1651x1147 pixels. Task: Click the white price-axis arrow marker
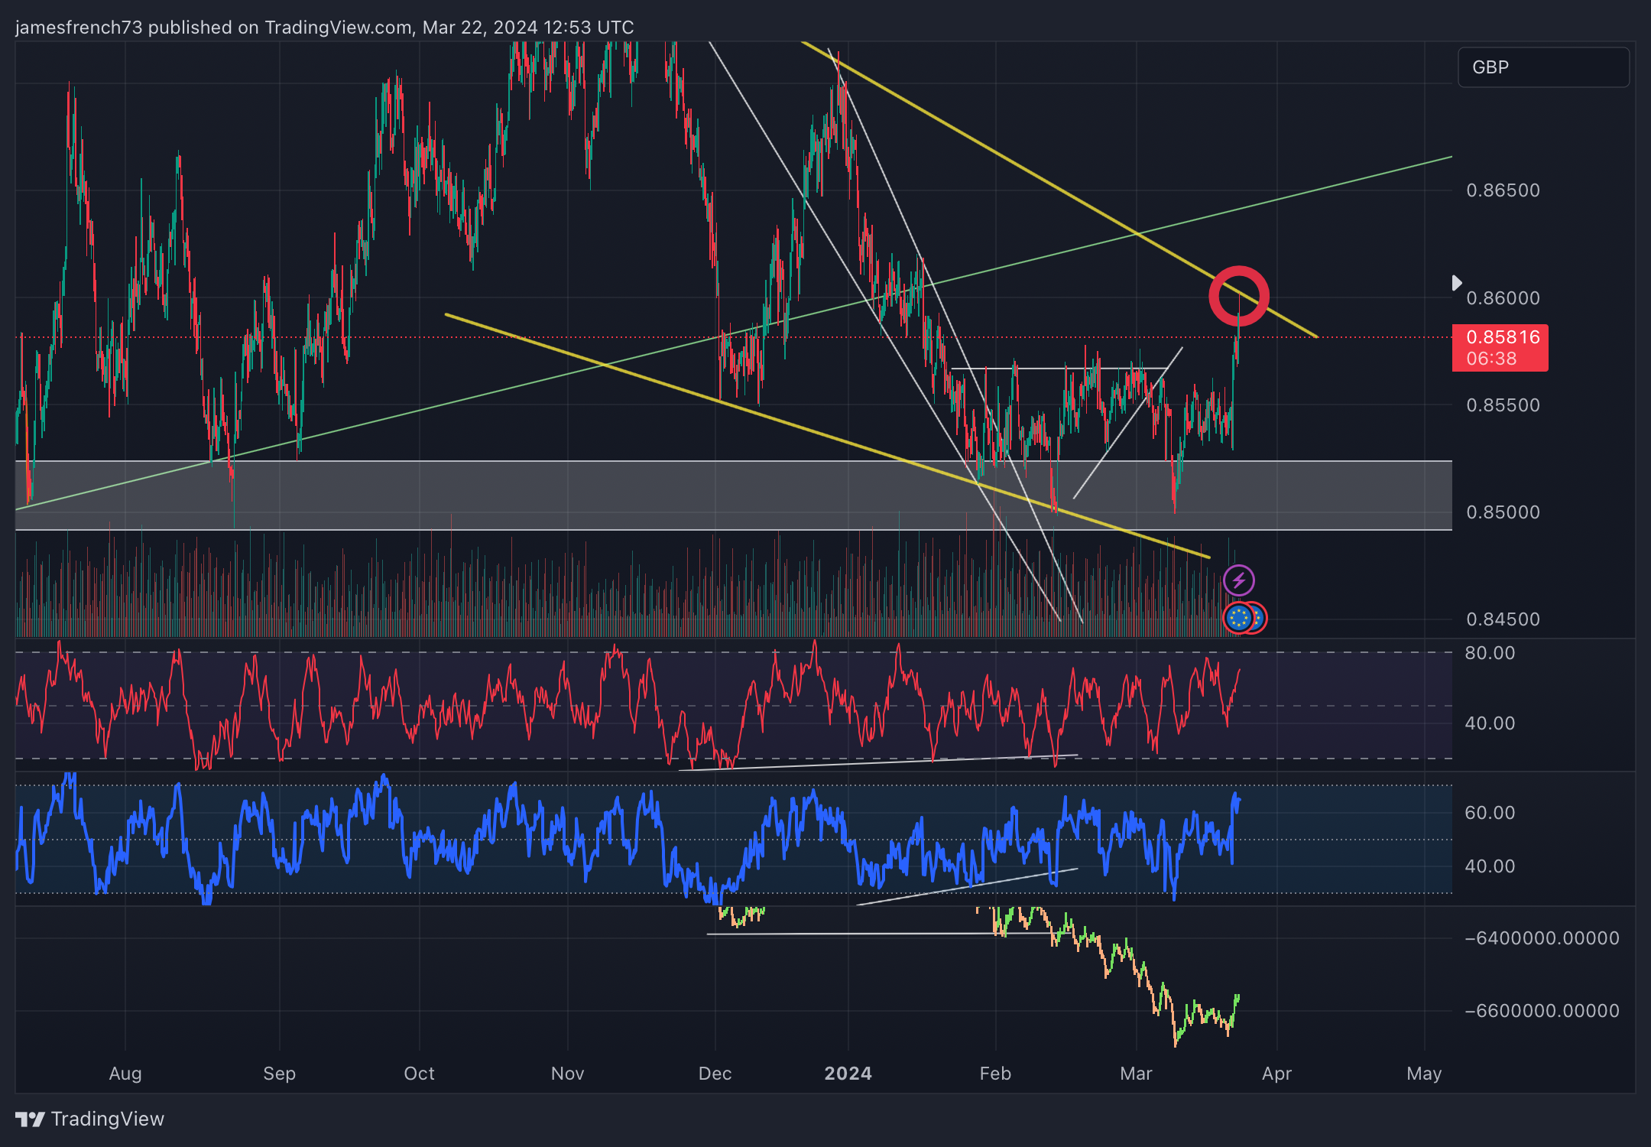[x=1457, y=283]
